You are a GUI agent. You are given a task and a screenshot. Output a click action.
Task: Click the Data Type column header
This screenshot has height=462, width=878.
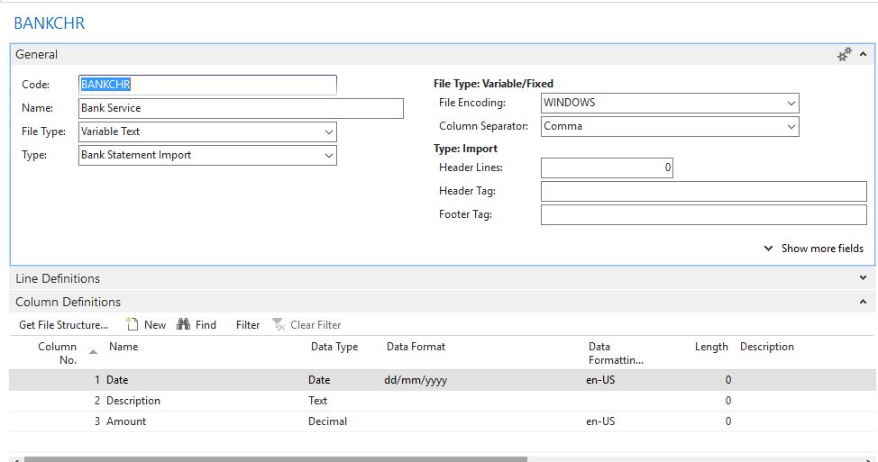(x=334, y=347)
